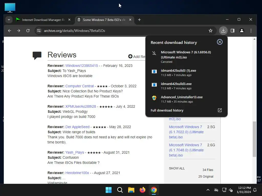Open idman642build3 (1).exe download
The width and height of the screenshot is (262, 196).
pyautogui.click(x=187, y=73)
